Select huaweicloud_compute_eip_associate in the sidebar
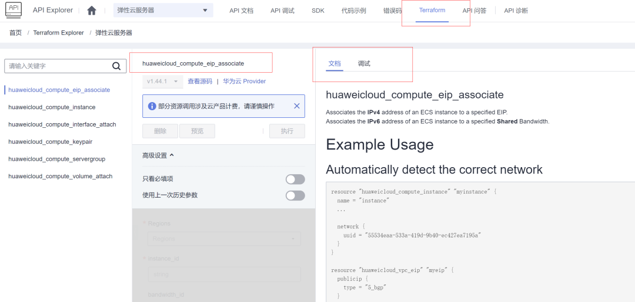 59,90
